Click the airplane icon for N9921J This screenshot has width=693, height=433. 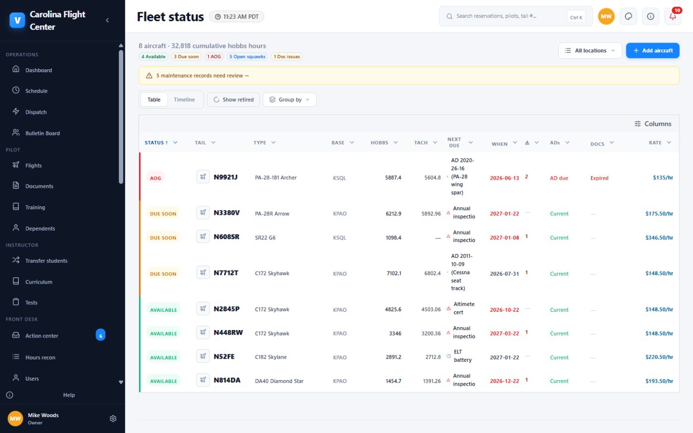click(203, 177)
